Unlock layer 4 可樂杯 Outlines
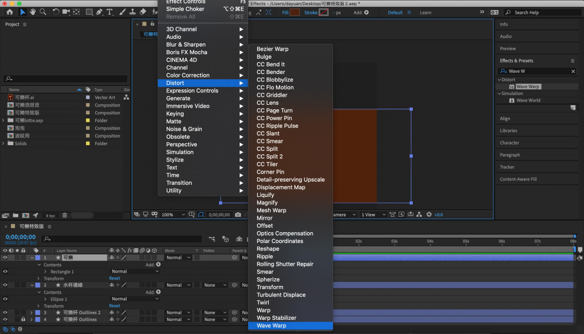 [x=23, y=319]
